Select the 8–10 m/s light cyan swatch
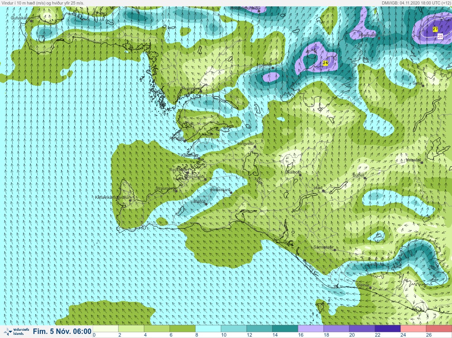The width and height of the screenshot is (452, 338). [x=208, y=329]
